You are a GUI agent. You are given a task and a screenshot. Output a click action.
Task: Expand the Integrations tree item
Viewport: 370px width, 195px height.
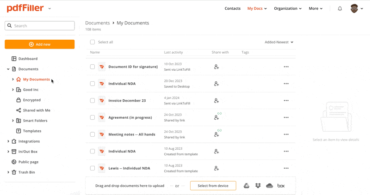[x=8, y=141]
